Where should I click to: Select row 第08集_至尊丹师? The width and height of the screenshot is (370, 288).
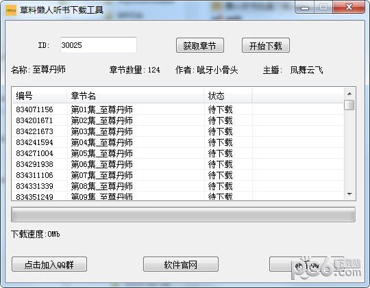[178, 186]
